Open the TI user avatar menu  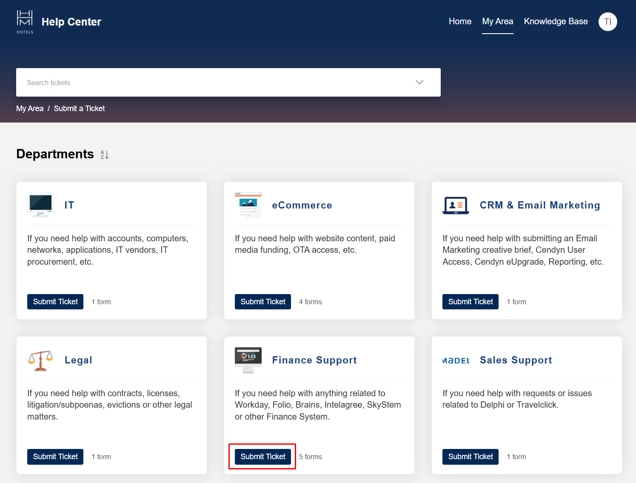tap(607, 22)
